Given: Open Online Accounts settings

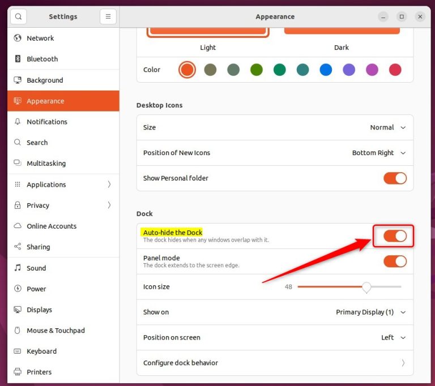Looking at the screenshot, I should [x=63, y=226].
